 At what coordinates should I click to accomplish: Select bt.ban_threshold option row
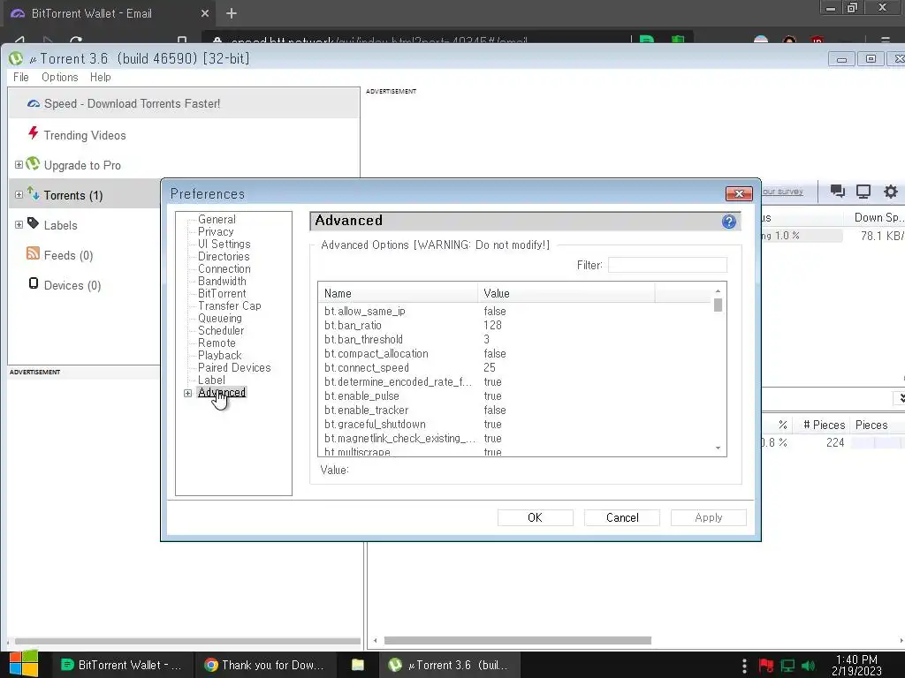[x=516, y=340]
